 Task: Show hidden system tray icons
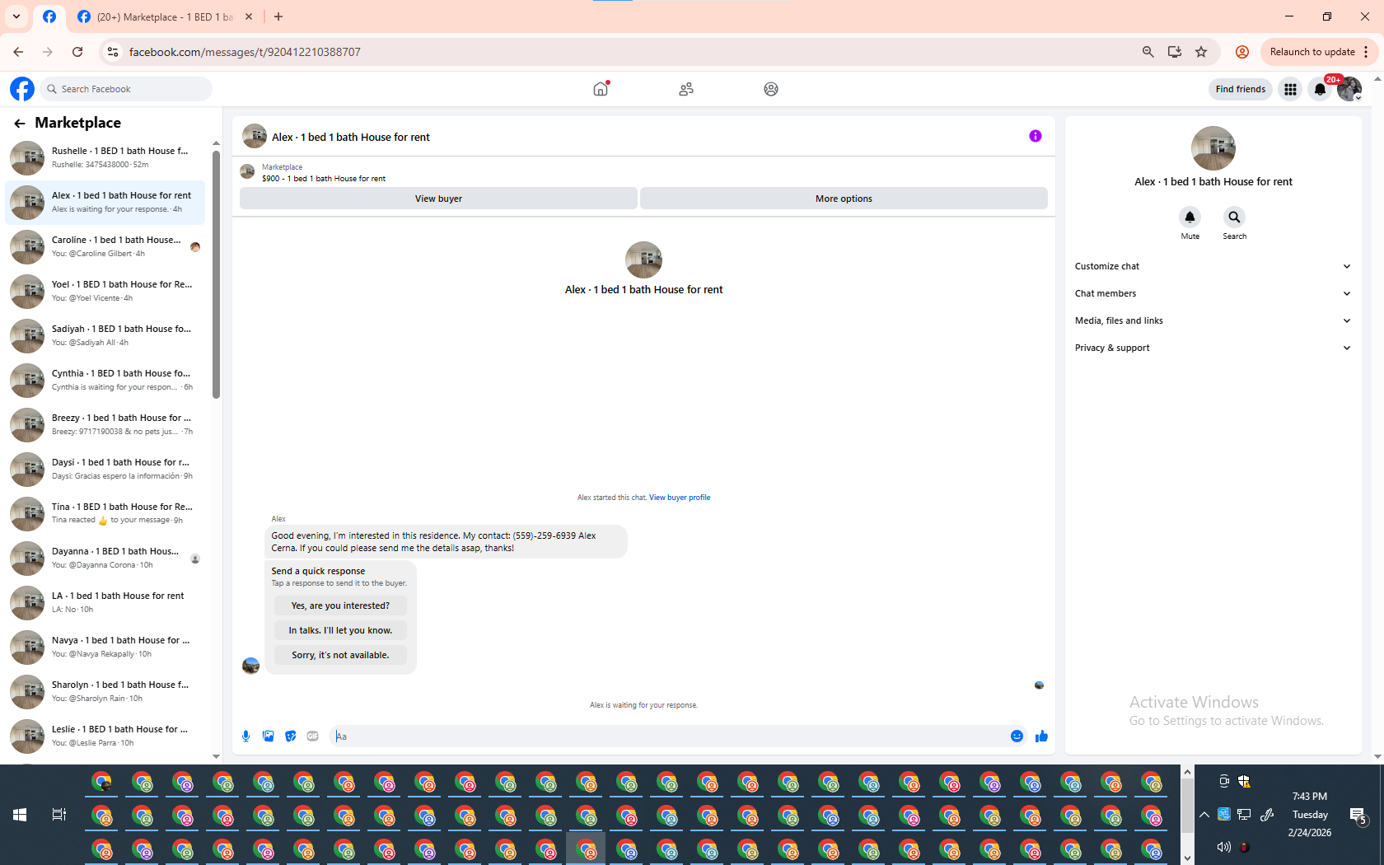pos(1204,815)
